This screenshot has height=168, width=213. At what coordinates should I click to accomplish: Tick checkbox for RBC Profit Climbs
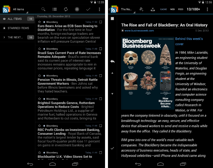point(101,126)
